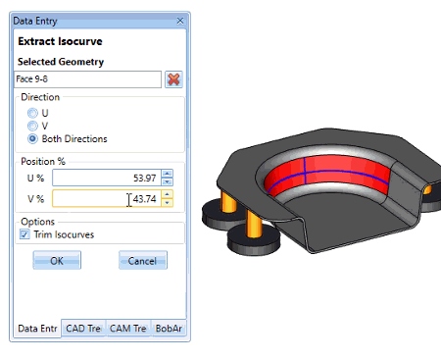
Task: Confirm with the OK button
Action: 57,260
